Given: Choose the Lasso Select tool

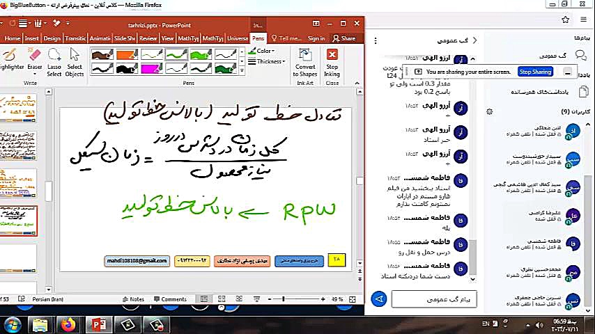Looking at the screenshot, I should click(54, 63).
